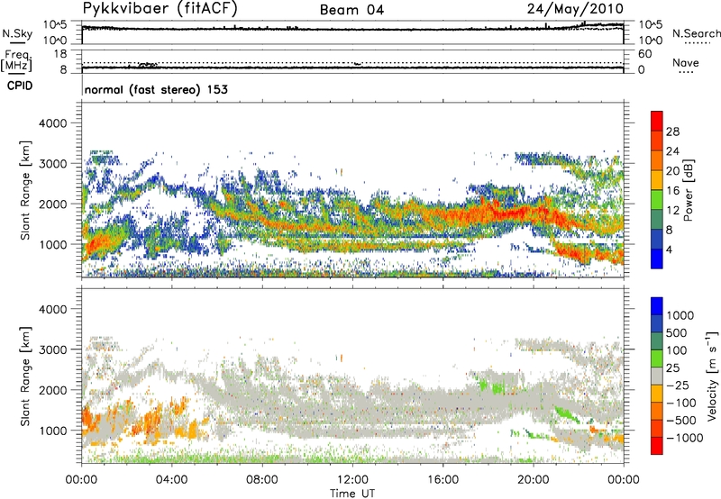Image resolution: width=721 pixels, height=499 pixels.
Task: Click the 'N.Sky' label
Action: pyautogui.click(x=17, y=33)
